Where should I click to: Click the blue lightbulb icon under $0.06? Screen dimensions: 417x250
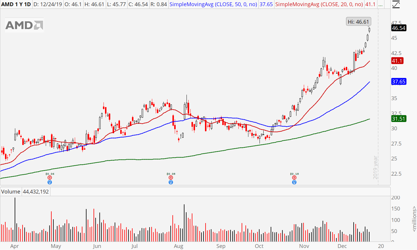point(50,182)
